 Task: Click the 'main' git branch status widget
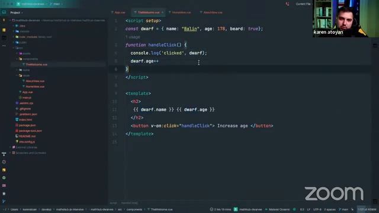(343, 209)
